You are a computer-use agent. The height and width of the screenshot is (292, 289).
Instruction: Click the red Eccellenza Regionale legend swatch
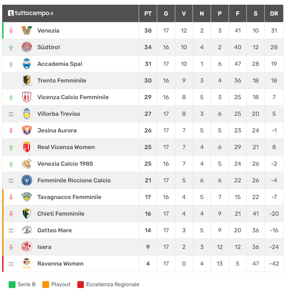(x=81, y=284)
